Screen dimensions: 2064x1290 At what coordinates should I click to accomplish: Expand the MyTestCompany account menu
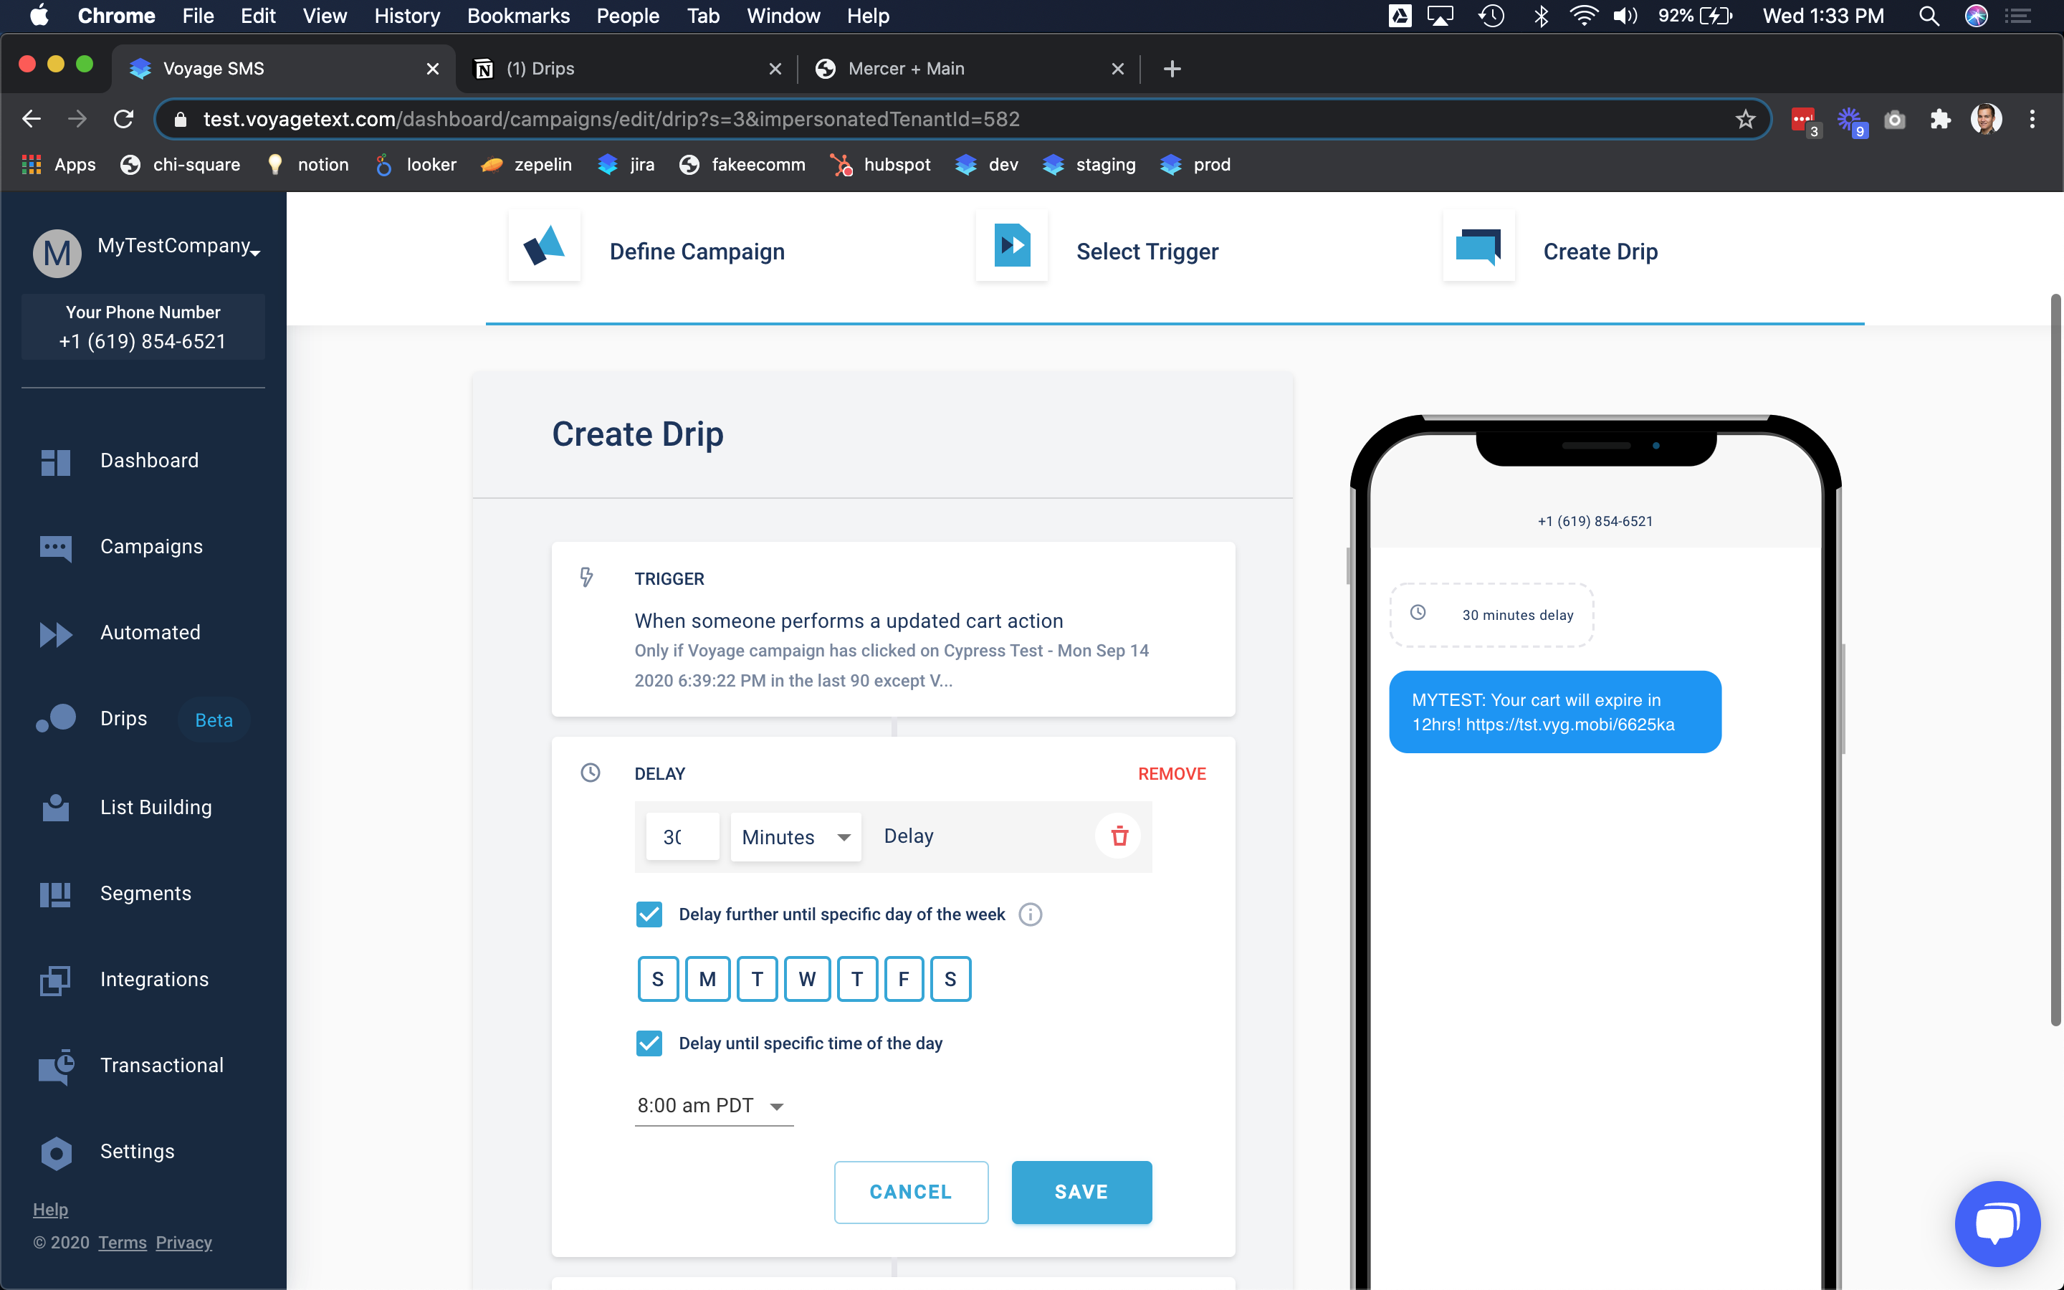pyautogui.click(x=179, y=247)
